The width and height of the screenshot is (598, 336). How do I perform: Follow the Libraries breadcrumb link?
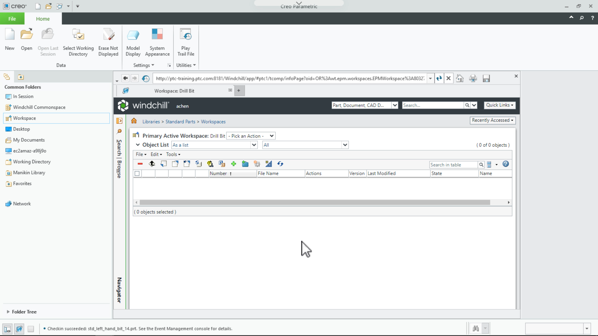click(151, 122)
